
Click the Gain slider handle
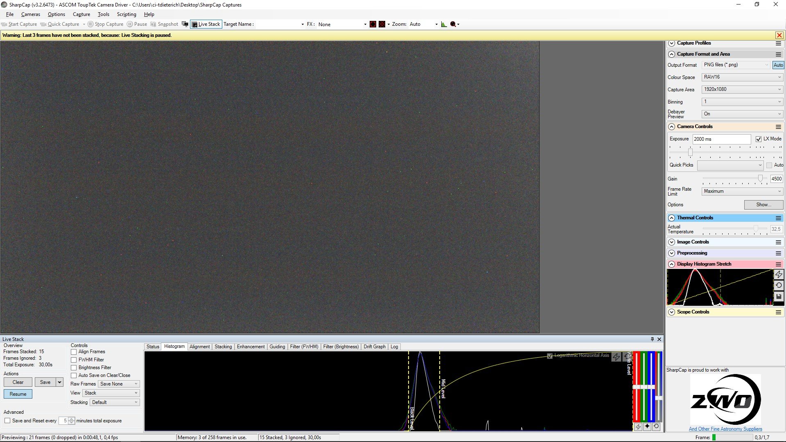coord(760,178)
